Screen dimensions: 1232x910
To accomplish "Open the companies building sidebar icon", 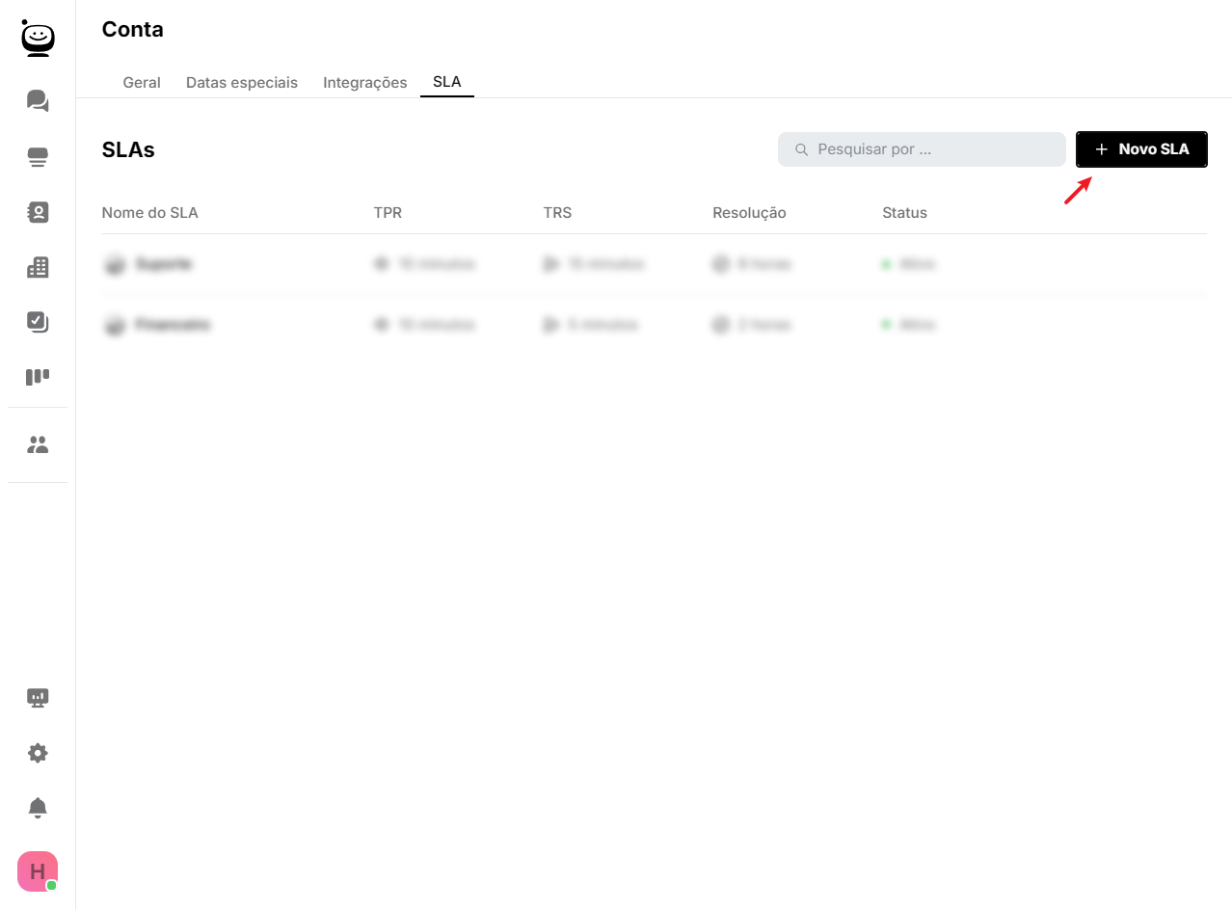I will [38, 268].
